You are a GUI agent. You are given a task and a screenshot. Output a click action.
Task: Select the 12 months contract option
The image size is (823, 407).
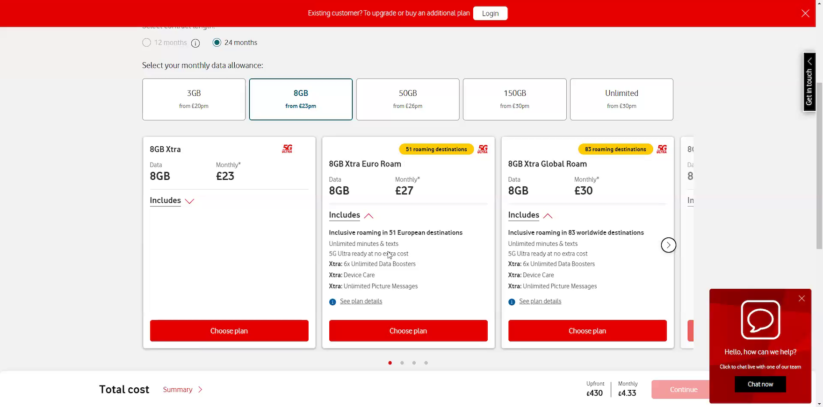coord(147,43)
